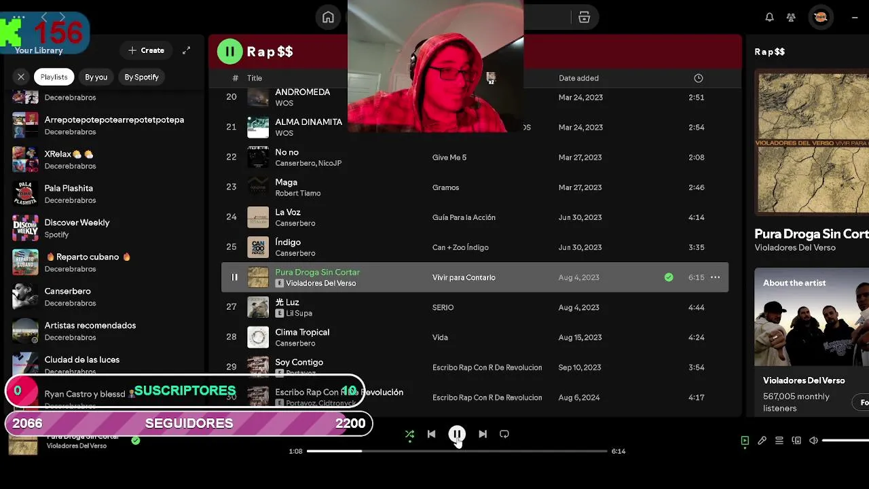
Task: Open the Browse icon in top bar
Action: coord(584,18)
